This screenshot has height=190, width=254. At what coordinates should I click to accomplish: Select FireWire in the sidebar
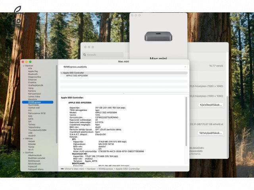click(x=32, y=82)
